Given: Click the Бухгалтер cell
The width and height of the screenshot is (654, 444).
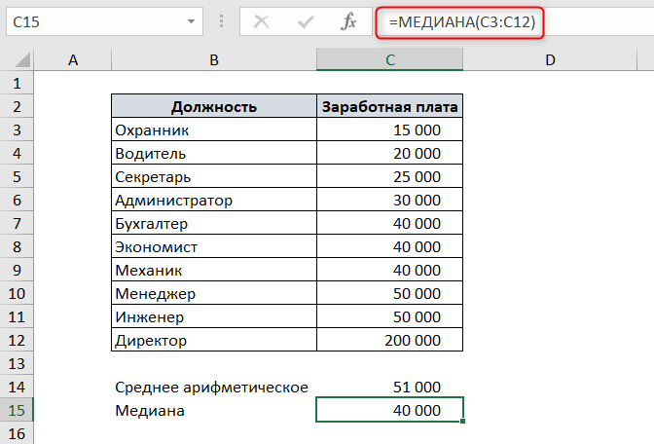Looking at the screenshot, I should pyautogui.click(x=214, y=223).
